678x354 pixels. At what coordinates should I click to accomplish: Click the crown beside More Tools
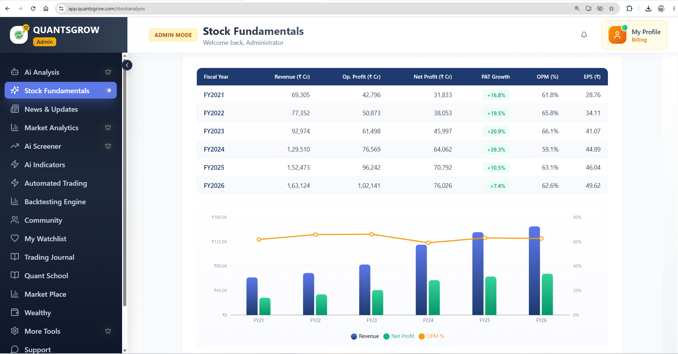coord(108,331)
